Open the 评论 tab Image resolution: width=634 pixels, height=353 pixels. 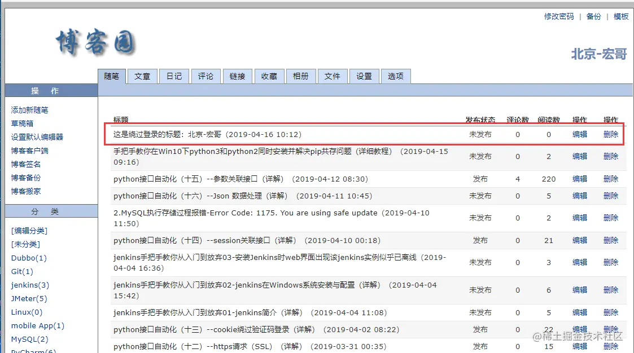[x=205, y=76]
